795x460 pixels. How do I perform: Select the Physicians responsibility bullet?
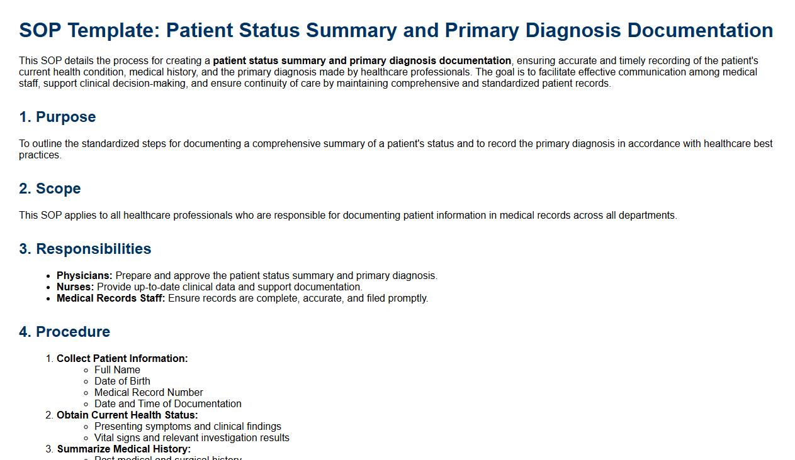247,276
